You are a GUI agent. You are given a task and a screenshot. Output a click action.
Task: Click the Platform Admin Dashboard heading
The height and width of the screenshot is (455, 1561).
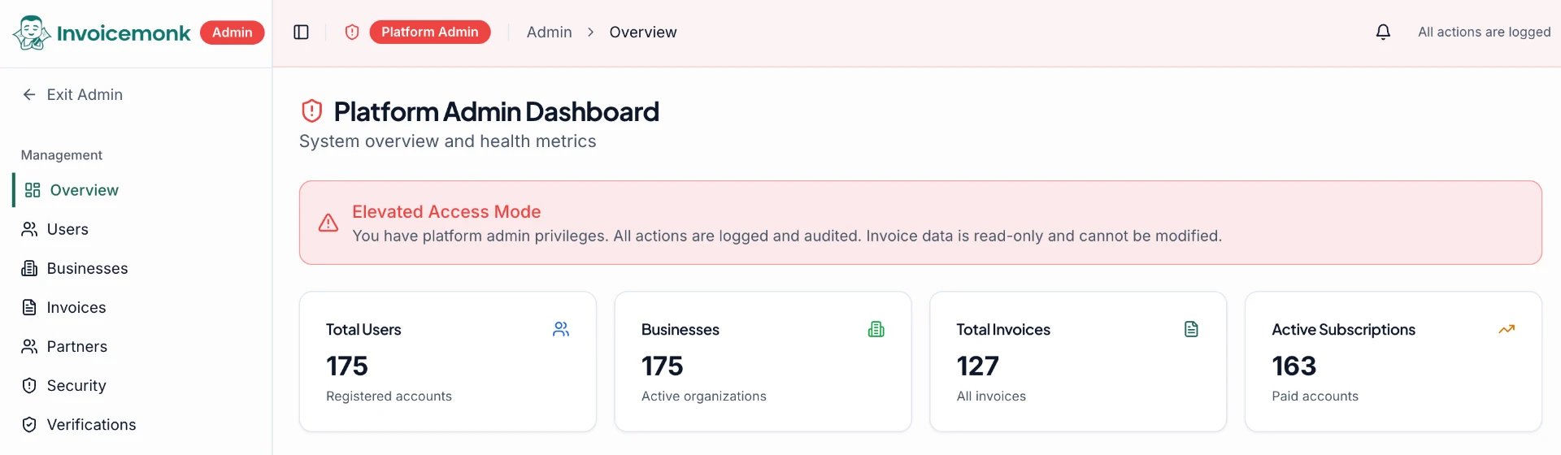[496, 111]
